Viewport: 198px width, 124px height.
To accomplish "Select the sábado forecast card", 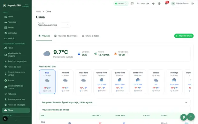I will pos(156,82).
